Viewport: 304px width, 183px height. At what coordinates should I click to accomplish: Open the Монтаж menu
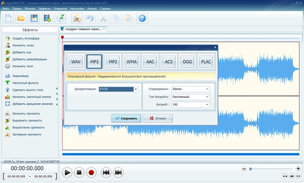(x=30, y=9)
